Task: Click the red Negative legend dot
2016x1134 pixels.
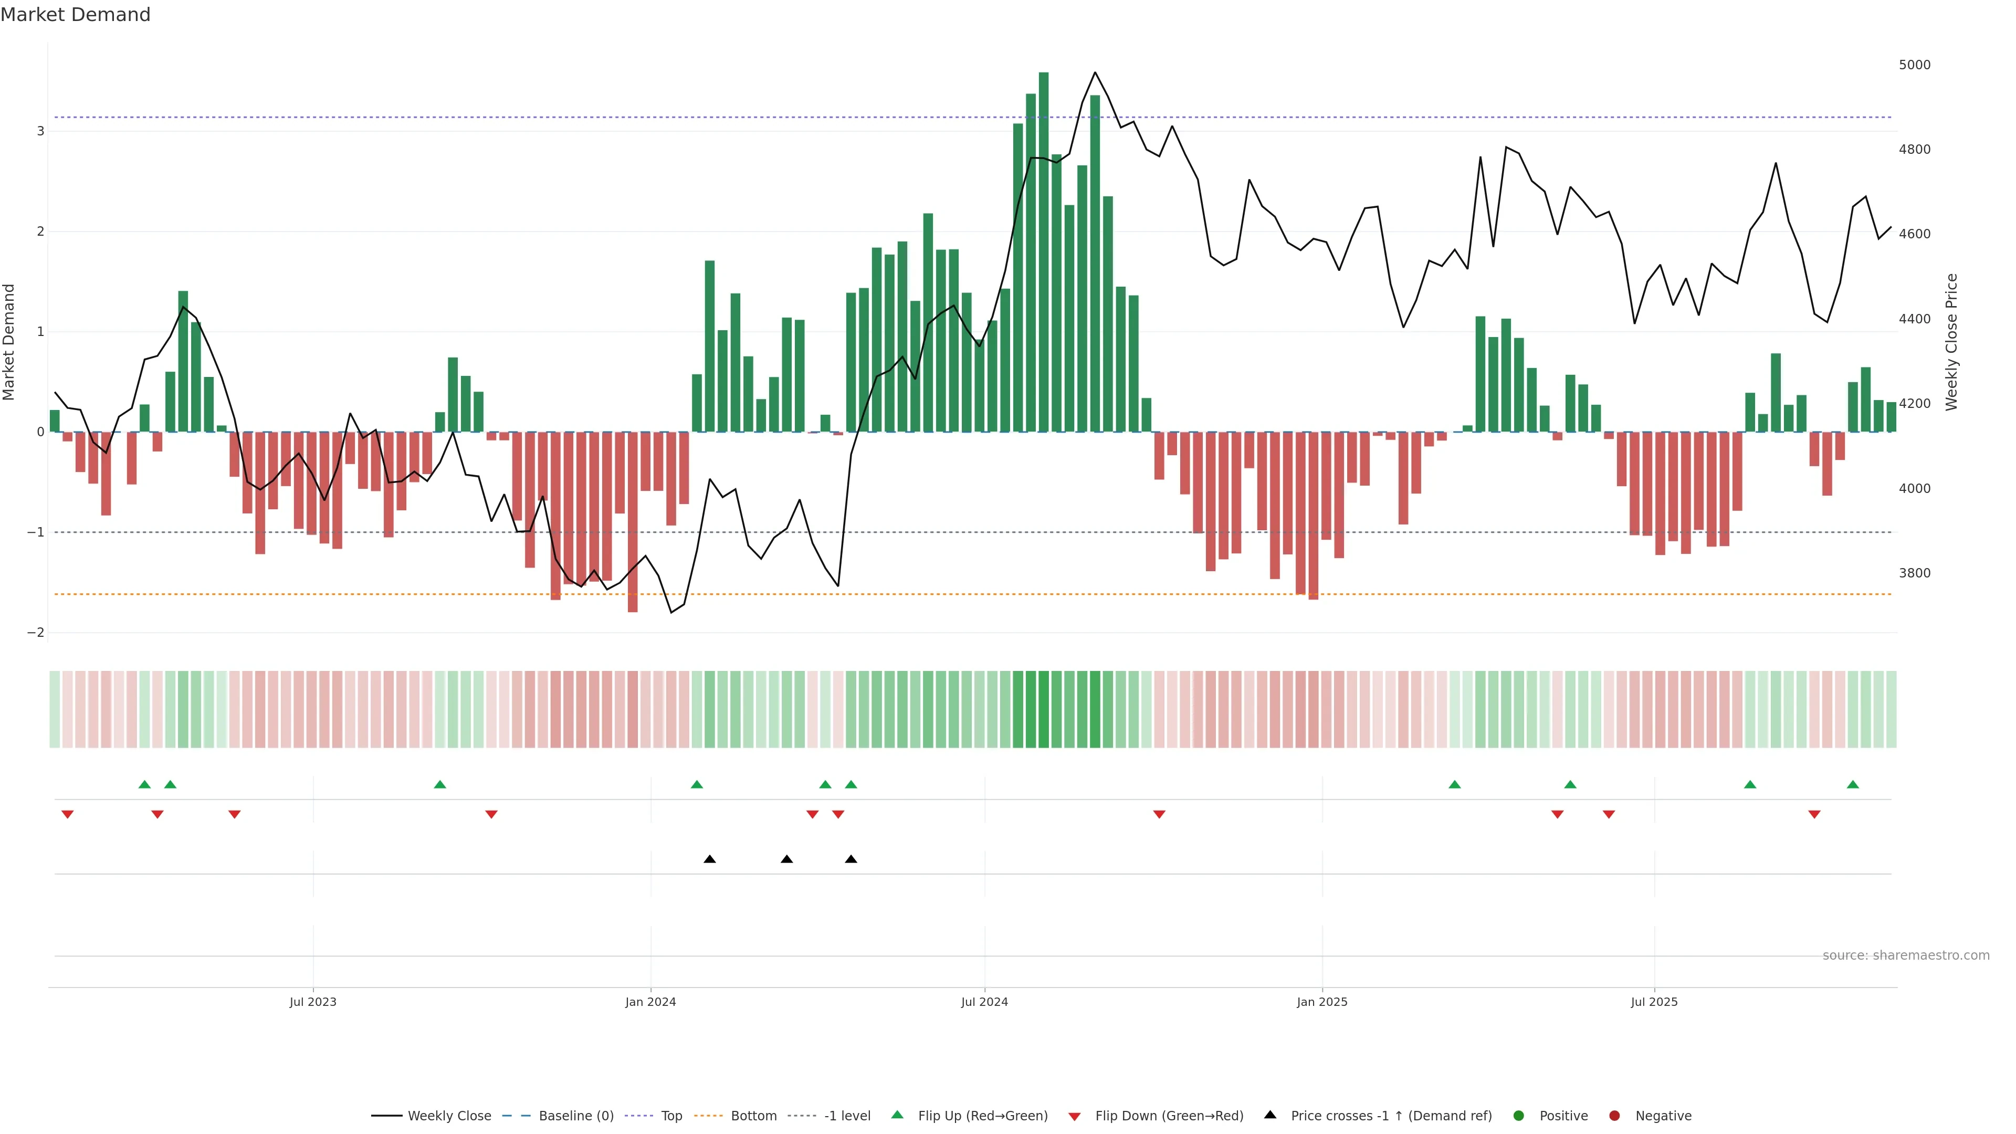Action: [1614, 1116]
